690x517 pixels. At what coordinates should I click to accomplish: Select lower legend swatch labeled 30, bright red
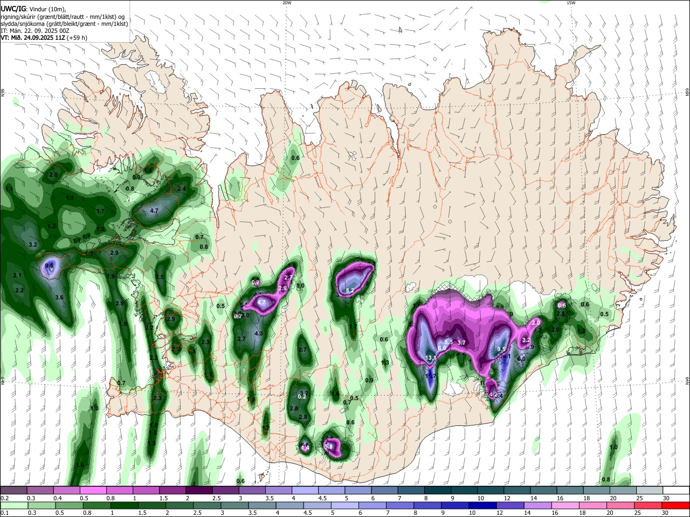point(677,505)
